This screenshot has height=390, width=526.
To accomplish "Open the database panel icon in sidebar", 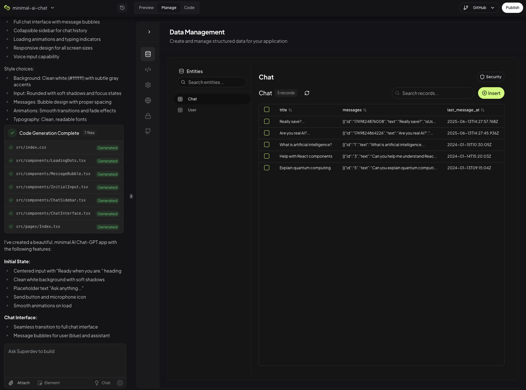I will (x=148, y=54).
